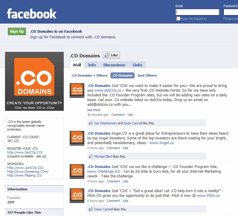This screenshot has height=216, width=238.
Task: Show .CO Domains + Others posts
Action: tap(89, 75)
